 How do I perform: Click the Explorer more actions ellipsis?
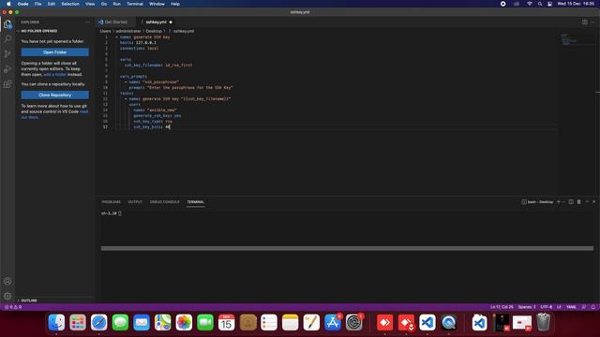point(87,22)
